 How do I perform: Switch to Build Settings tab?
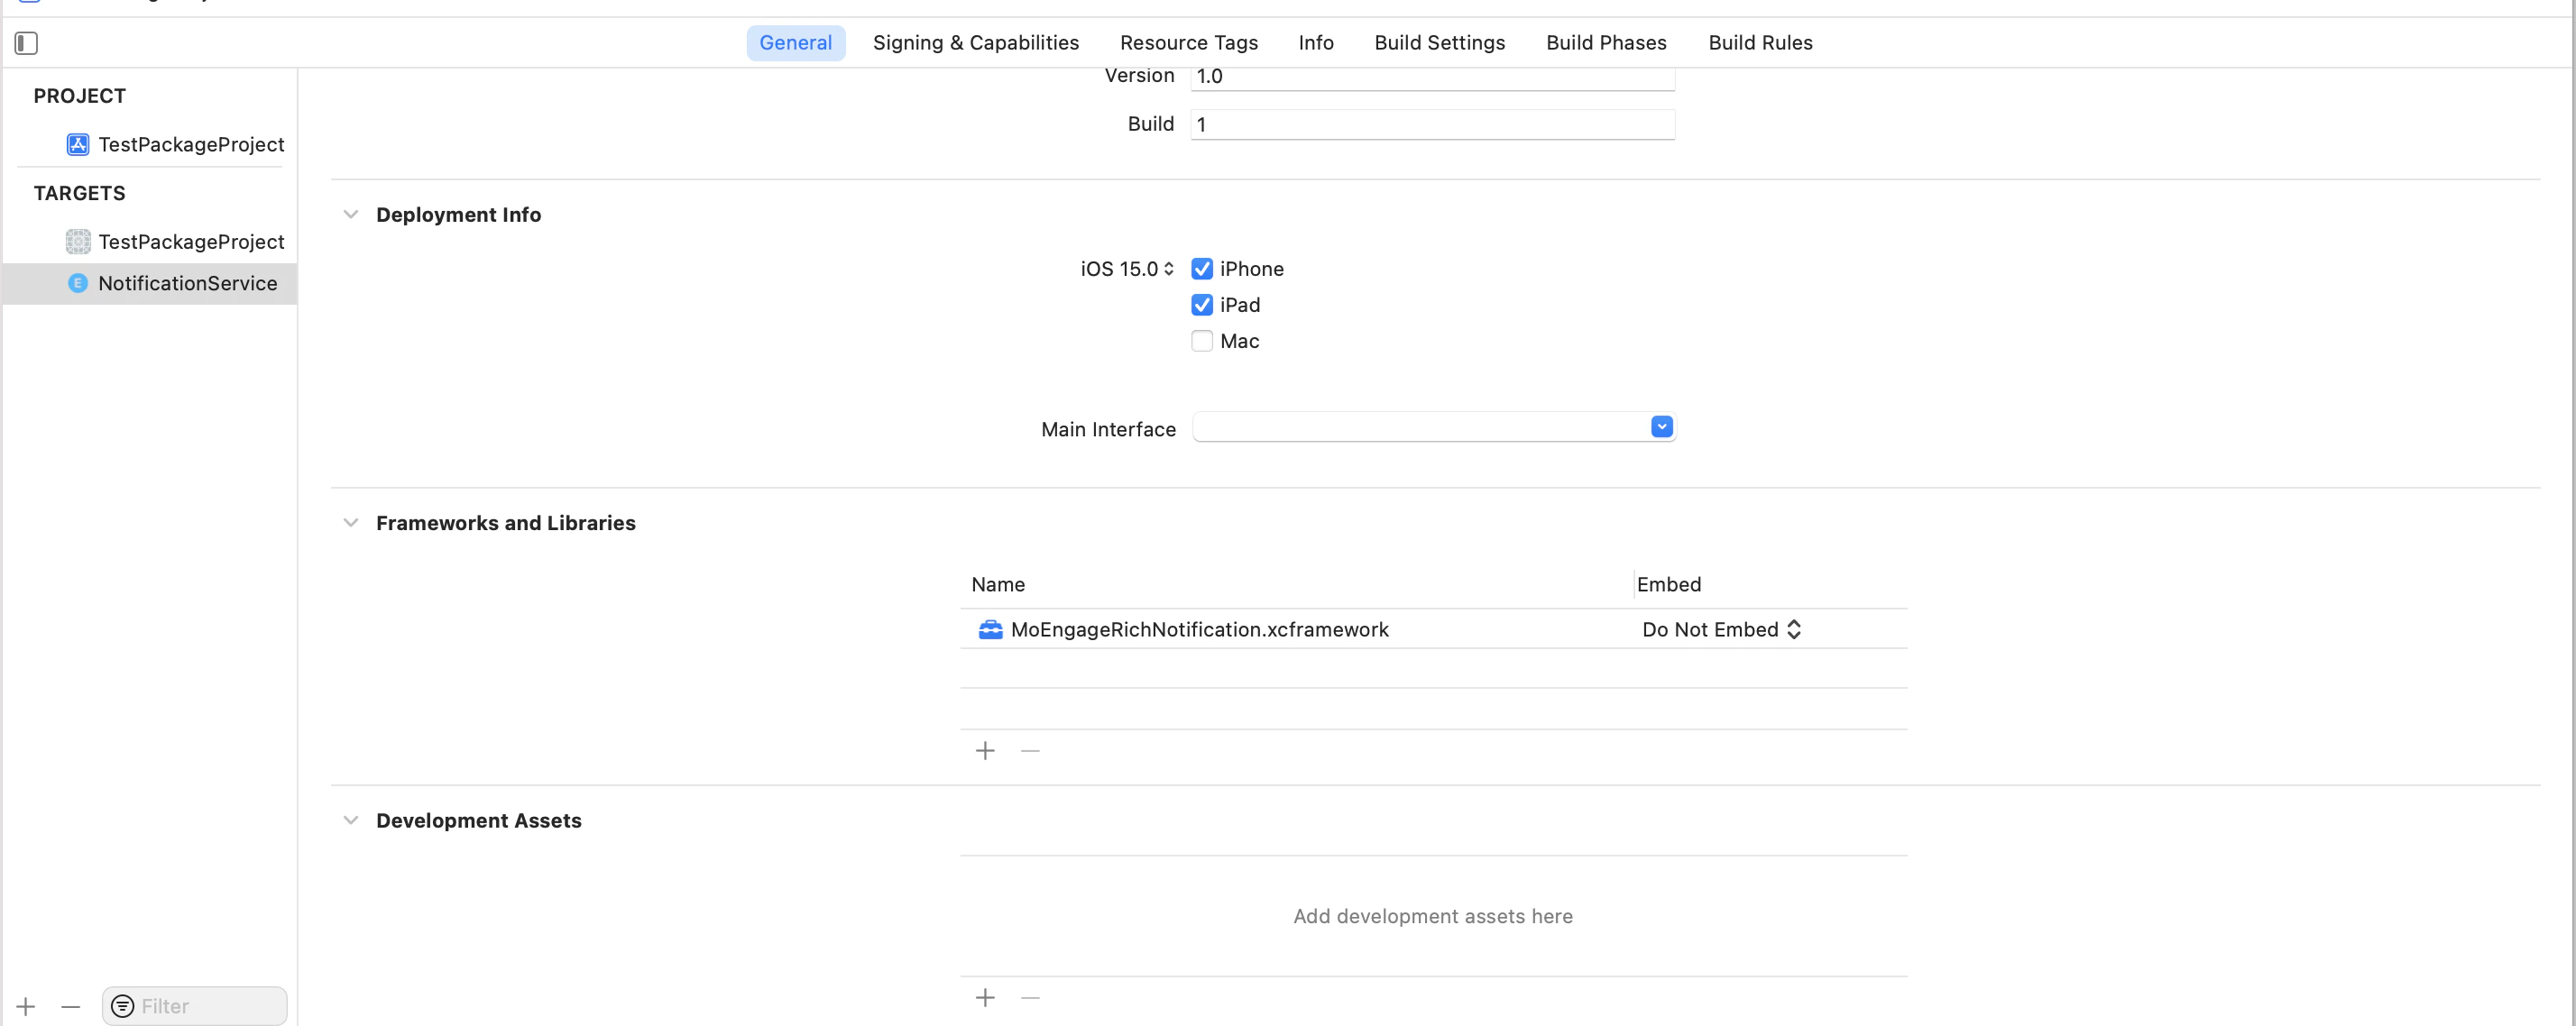(1439, 43)
